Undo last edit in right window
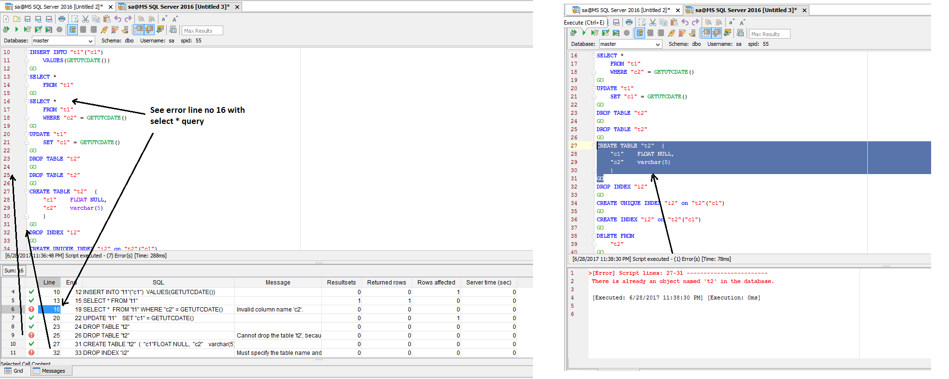The width and height of the screenshot is (949, 379). [685, 22]
